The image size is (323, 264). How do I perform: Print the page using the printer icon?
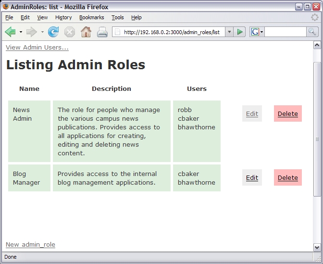102,32
